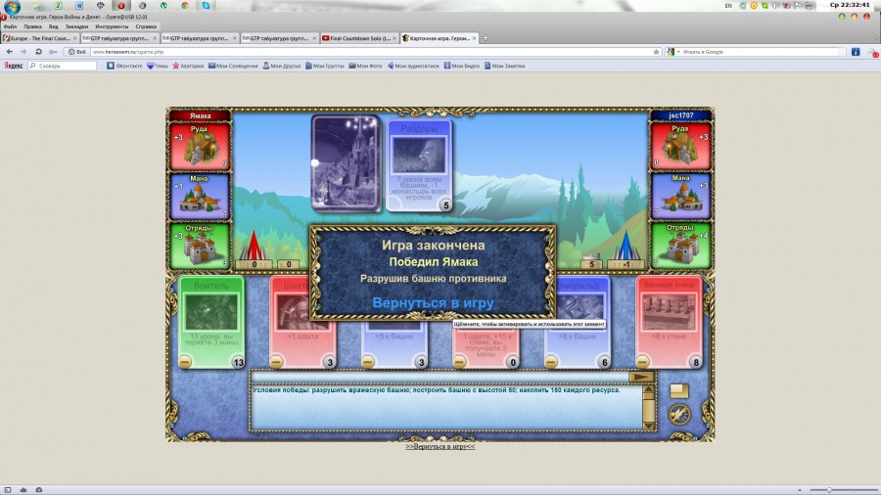Open Skype from the taskbar

(207, 6)
